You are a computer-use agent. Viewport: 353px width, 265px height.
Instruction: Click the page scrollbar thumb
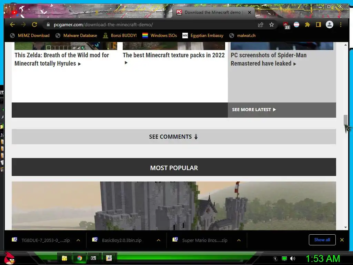(x=345, y=120)
